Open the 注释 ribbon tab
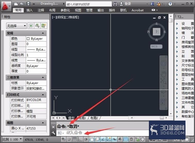Image resolution: width=195 pixels, height=143 pixels. pos(41,10)
